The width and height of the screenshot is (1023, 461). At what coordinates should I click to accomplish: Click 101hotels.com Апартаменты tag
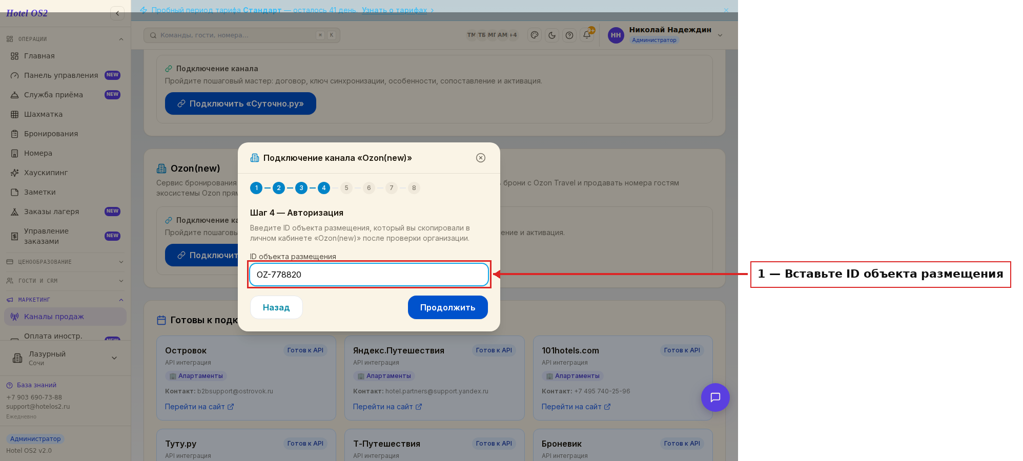[572, 376]
